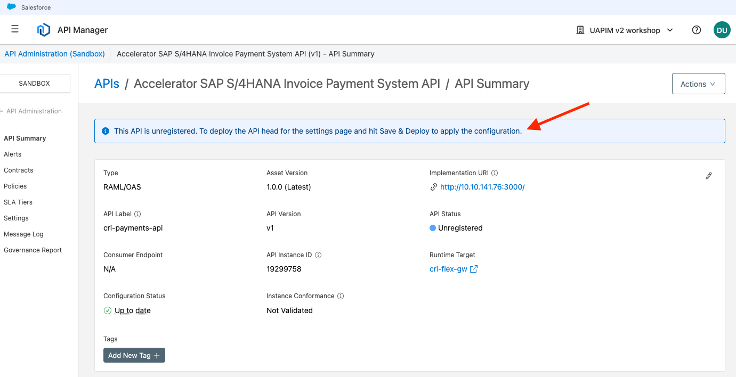Go to Settings in the sidebar

click(x=17, y=218)
